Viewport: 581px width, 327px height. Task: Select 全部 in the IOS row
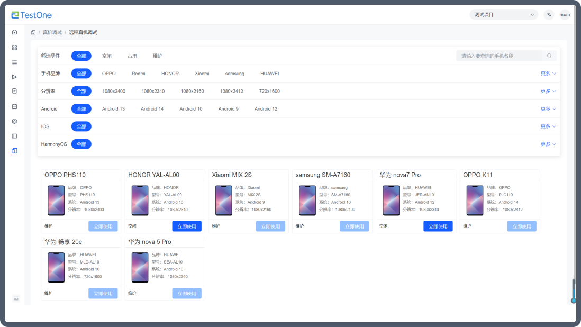(x=81, y=126)
